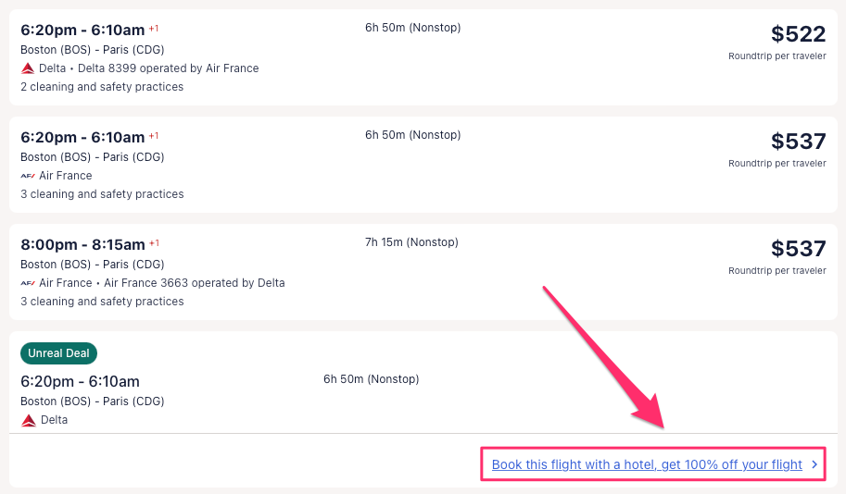
Task: Click the 7h 15m (Nonstop) duration
Action: 411,242
